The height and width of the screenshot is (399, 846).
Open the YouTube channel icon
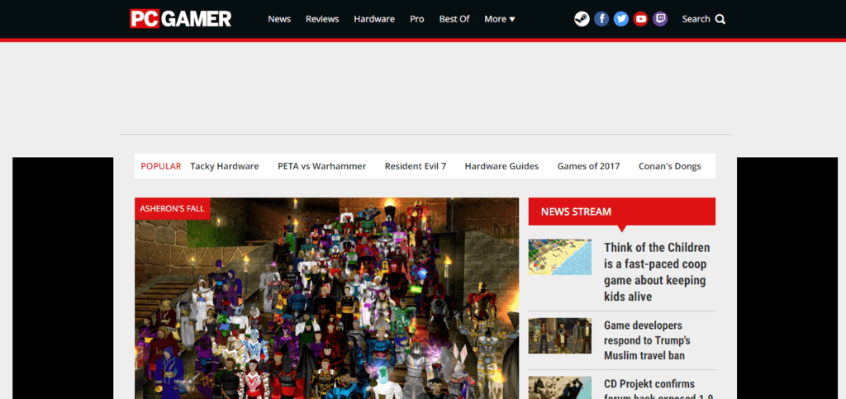tap(640, 19)
